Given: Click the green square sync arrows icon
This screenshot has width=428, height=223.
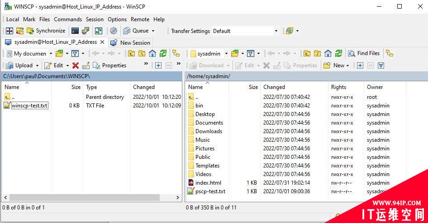Looking at the screenshot, I should (99, 31).
